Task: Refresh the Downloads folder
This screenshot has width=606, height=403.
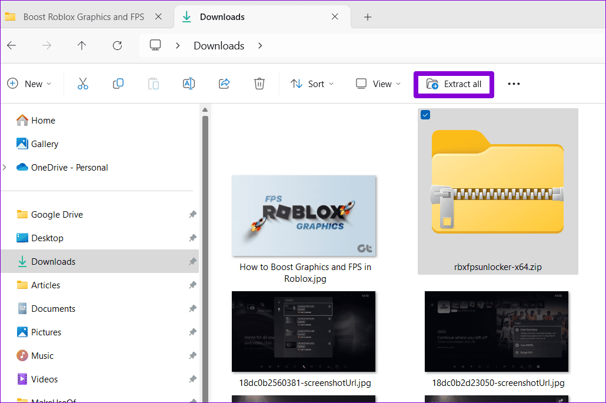Action: coord(116,45)
